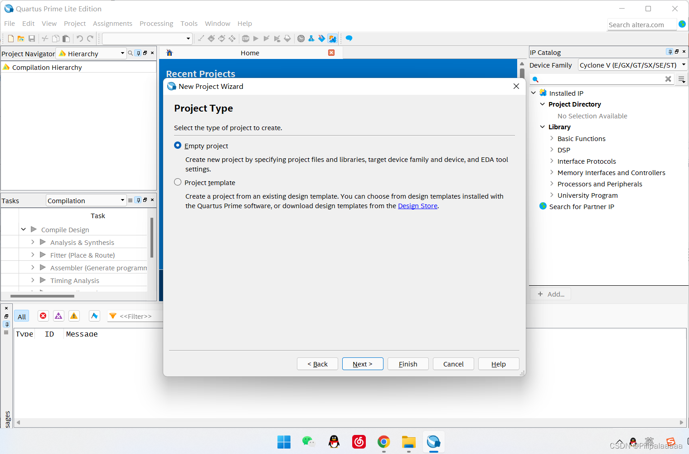The image size is (689, 454).
Task: Click the highlighted Platform Designer toolbar icon
Action: [x=333, y=39]
